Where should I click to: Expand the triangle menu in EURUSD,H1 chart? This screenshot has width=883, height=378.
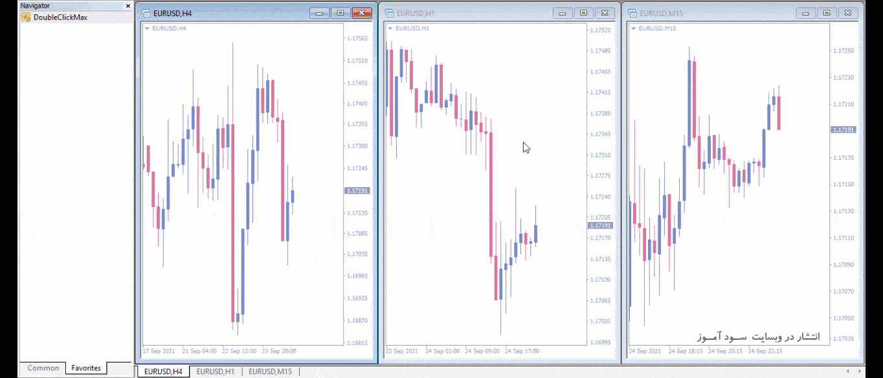click(x=390, y=28)
